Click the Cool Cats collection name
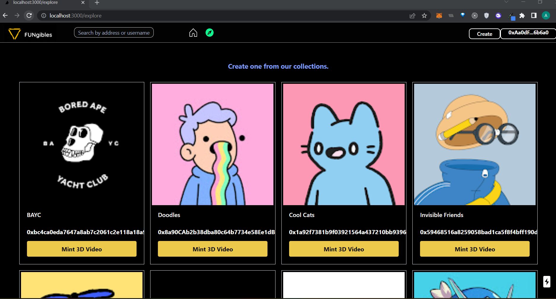This screenshot has width=556, height=299. (x=302, y=215)
